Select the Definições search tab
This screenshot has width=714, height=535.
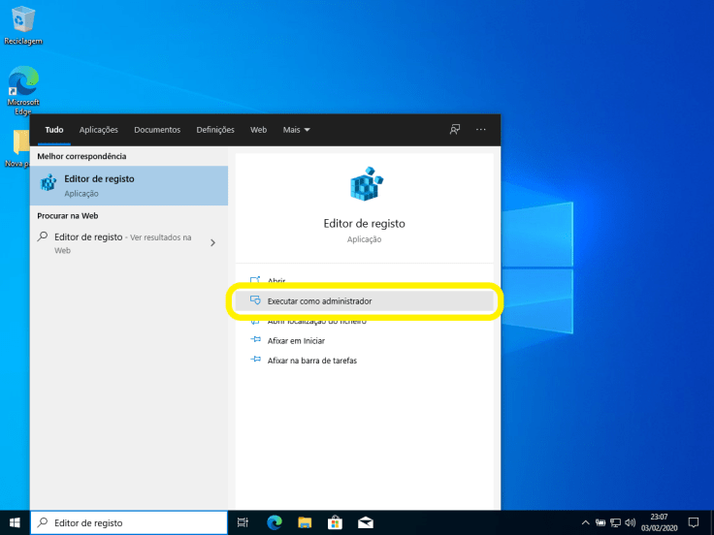215,130
